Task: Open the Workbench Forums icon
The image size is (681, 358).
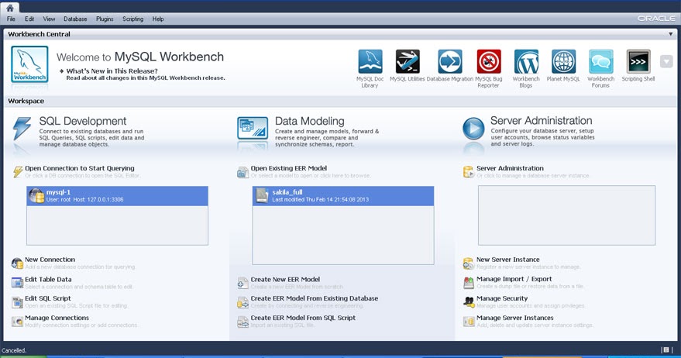Action: click(600, 62)
